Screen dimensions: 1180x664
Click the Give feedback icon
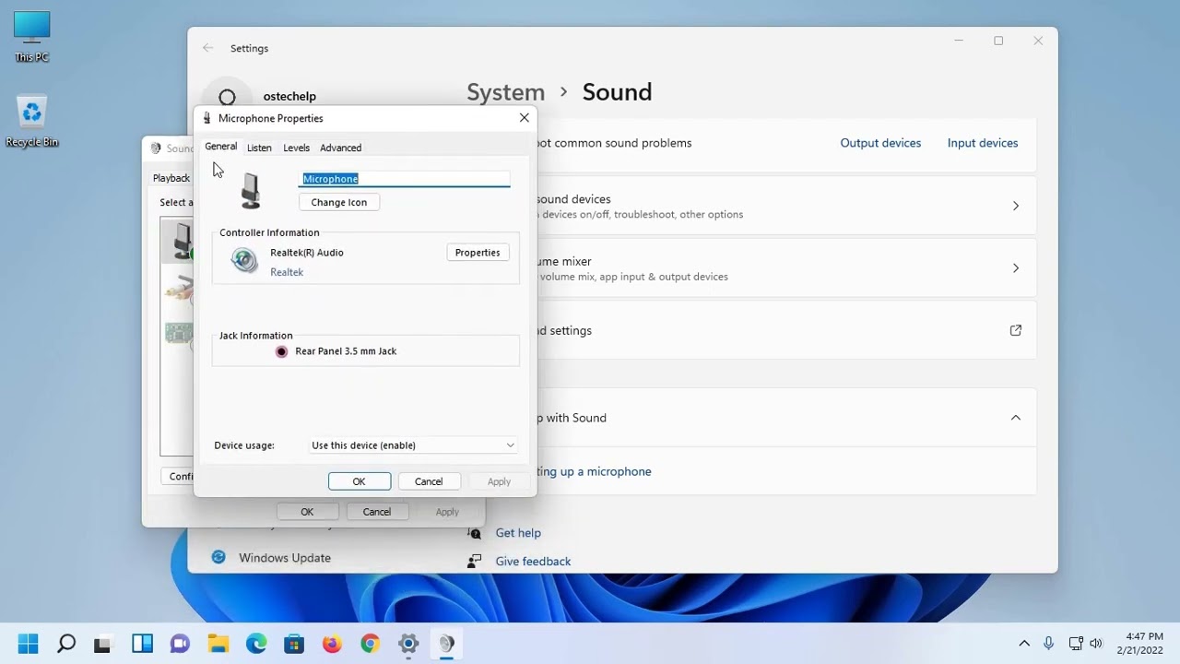[475, 561]
